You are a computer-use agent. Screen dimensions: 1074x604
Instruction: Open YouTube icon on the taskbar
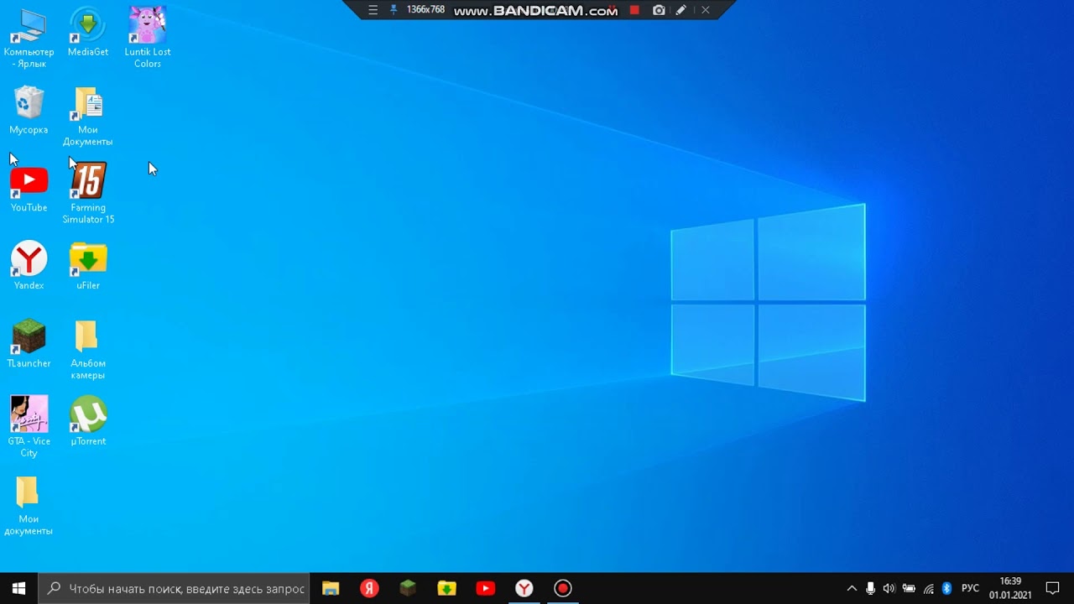[485, 588]
